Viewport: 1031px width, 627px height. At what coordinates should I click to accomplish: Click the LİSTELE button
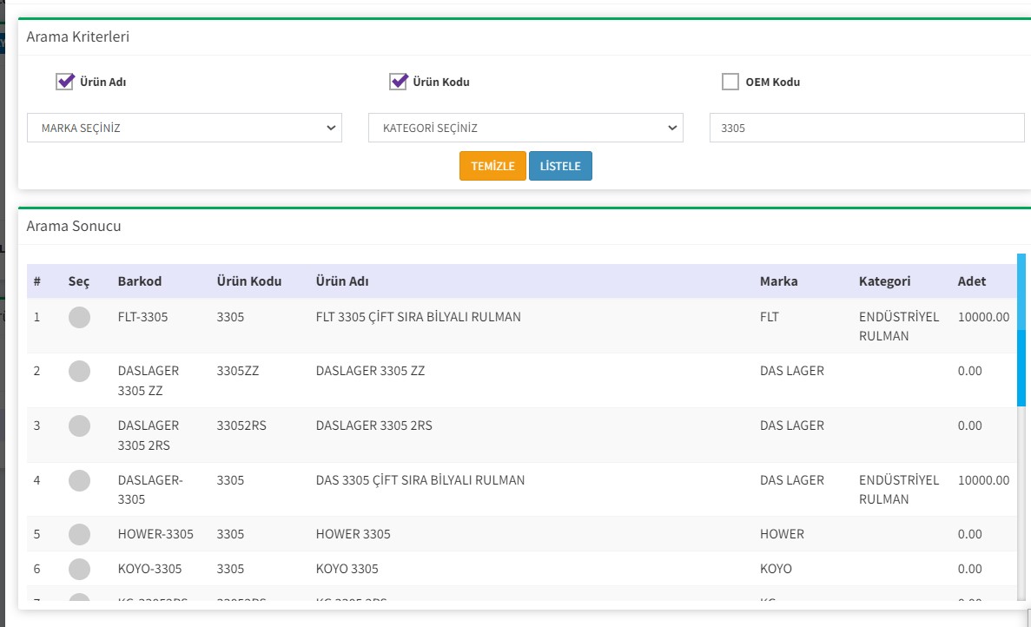(560, 166)
